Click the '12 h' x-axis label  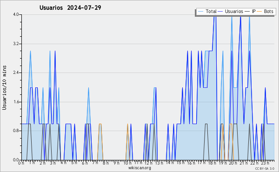[x=148, y=163]
